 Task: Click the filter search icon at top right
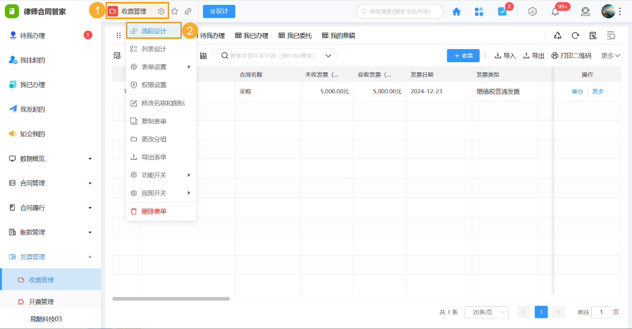(x=610, y=35)
